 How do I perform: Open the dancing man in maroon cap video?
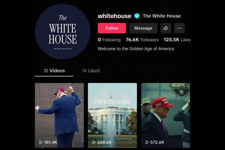point(59,115)
